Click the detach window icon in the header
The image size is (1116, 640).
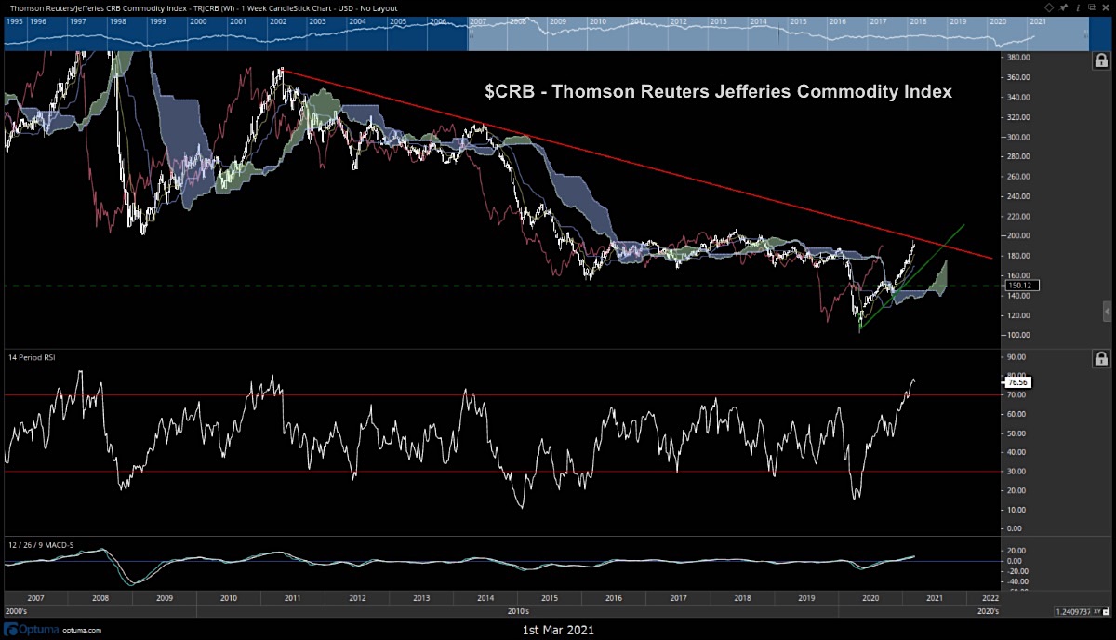[1090, 7]
